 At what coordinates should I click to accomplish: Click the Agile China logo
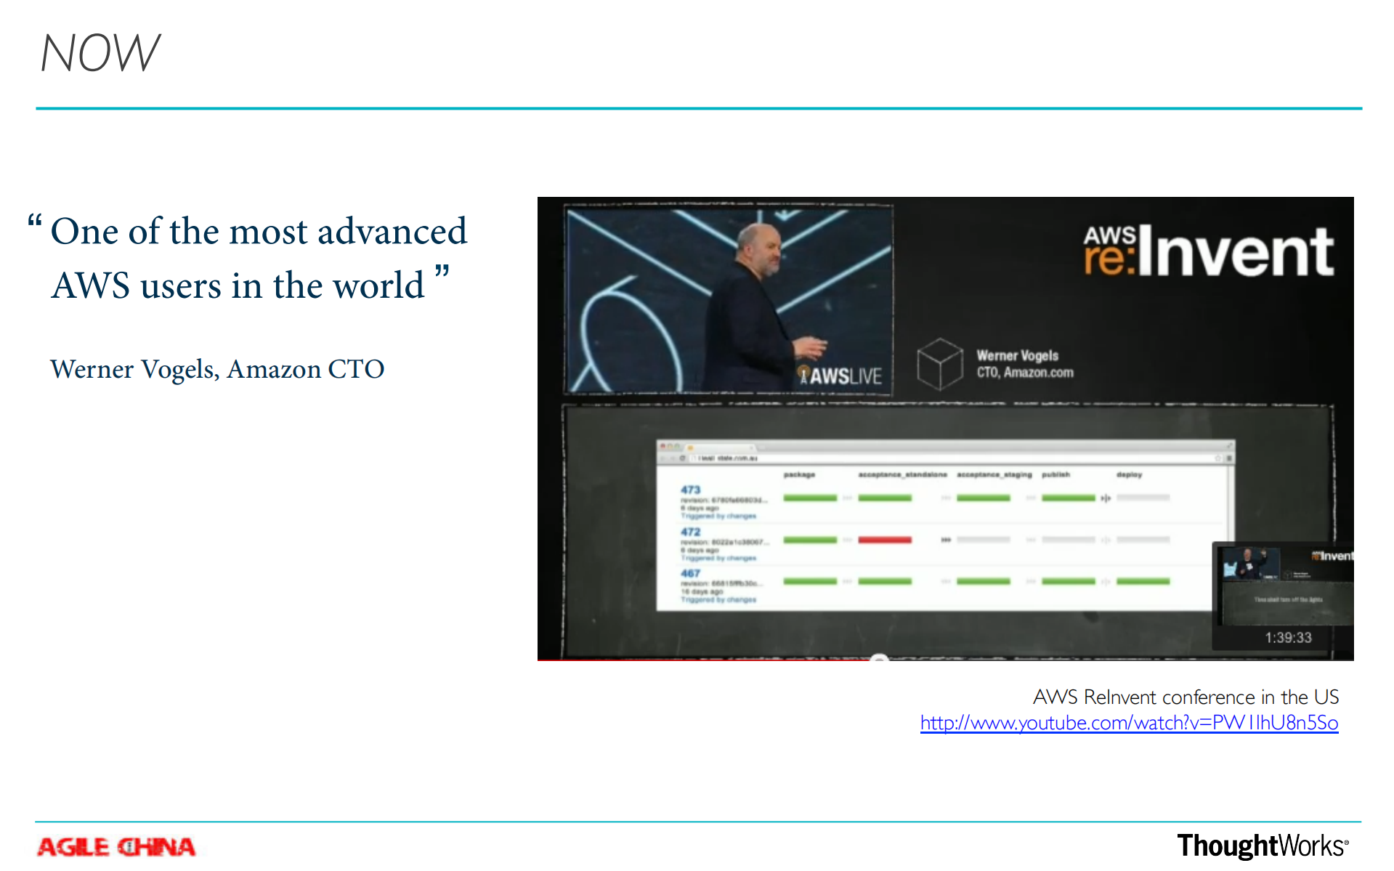pyautogui.click(x=116, y=847)
